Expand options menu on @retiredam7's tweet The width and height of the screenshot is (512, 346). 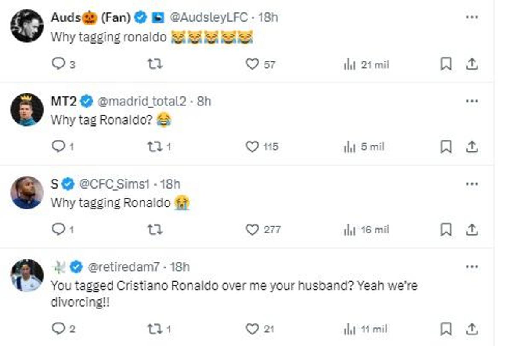[472, 266]
